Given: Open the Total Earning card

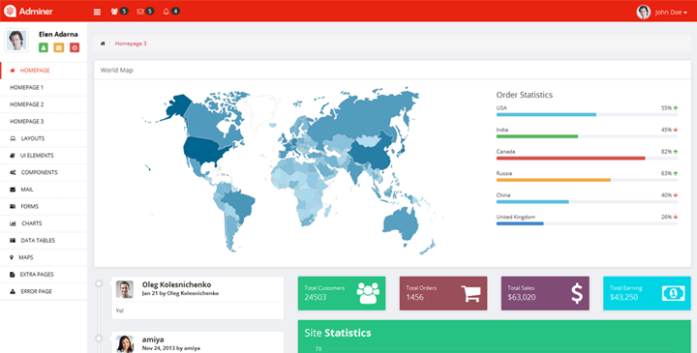Looking at the screenshot, I should coord(647,293).
